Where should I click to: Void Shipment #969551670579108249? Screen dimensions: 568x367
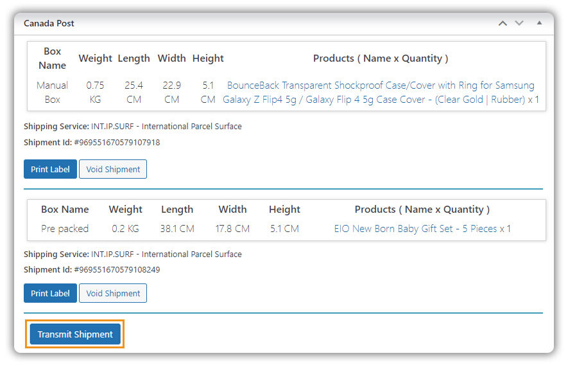tap(113, 293)
